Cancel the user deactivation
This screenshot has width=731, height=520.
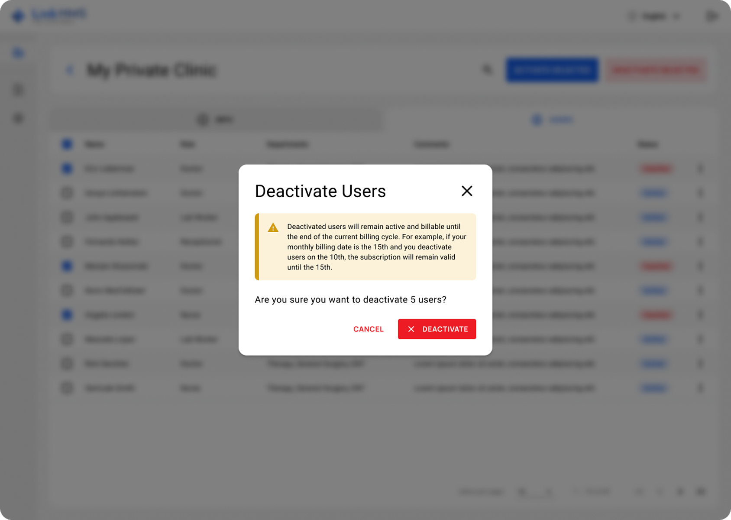369,329
